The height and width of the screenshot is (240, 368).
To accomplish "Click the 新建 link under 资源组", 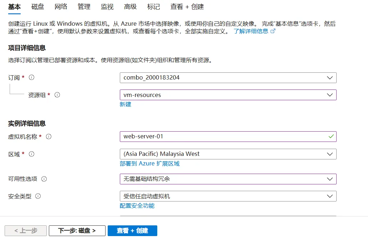I will click(125, 104).
